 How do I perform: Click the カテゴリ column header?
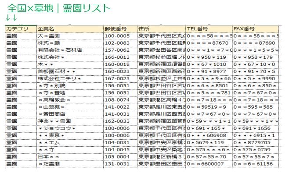pyautogui.click(x=21, y=29)
